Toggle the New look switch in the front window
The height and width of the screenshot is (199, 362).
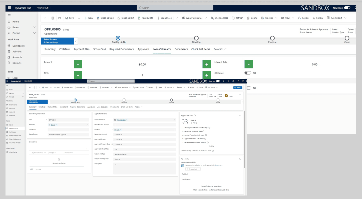point(218,81)
